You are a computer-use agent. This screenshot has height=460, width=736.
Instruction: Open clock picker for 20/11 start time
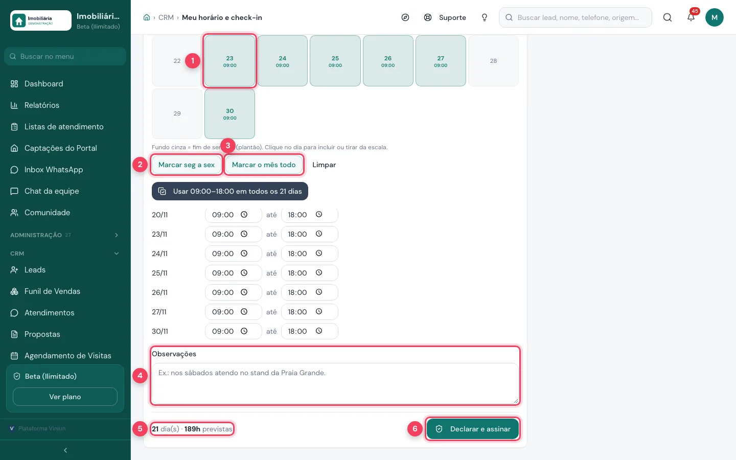tap(244, 215)
